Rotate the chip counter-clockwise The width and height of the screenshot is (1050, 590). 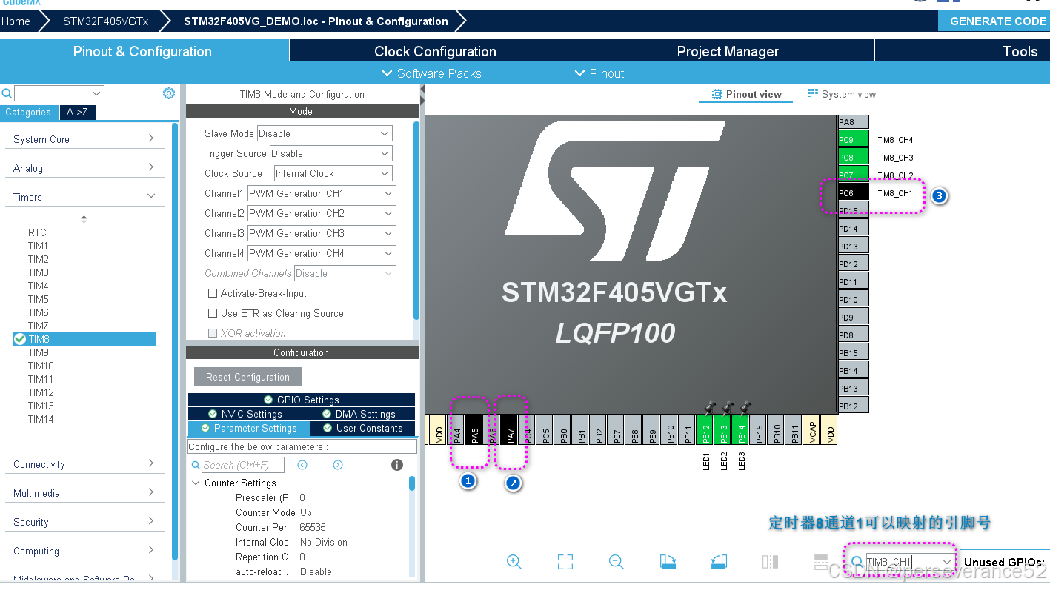pos(719,562)
